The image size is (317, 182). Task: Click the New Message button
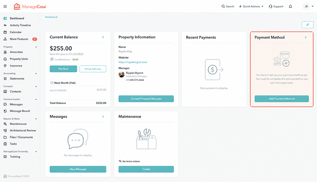pos(78,169)
